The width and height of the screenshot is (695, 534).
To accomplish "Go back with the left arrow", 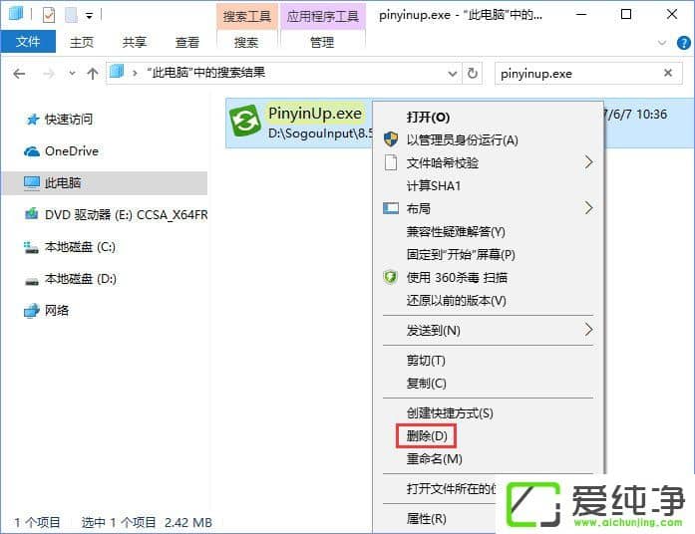I will (x=19, y=73).
